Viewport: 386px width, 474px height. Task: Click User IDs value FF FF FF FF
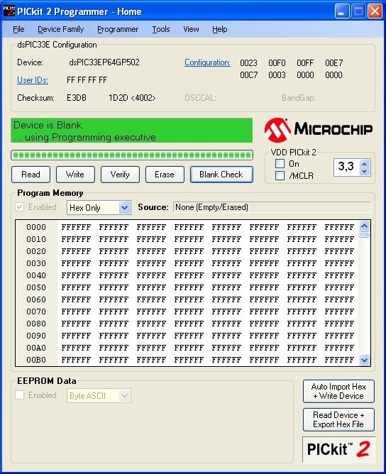(x=87, y=80)
